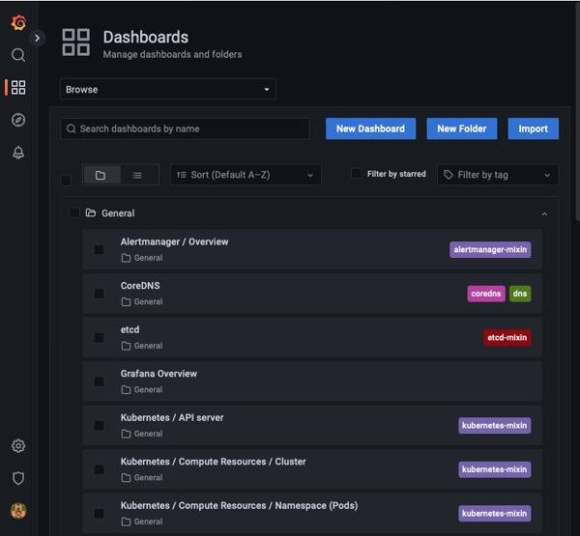Click the Grafana logo home icon

coord(18,22)
